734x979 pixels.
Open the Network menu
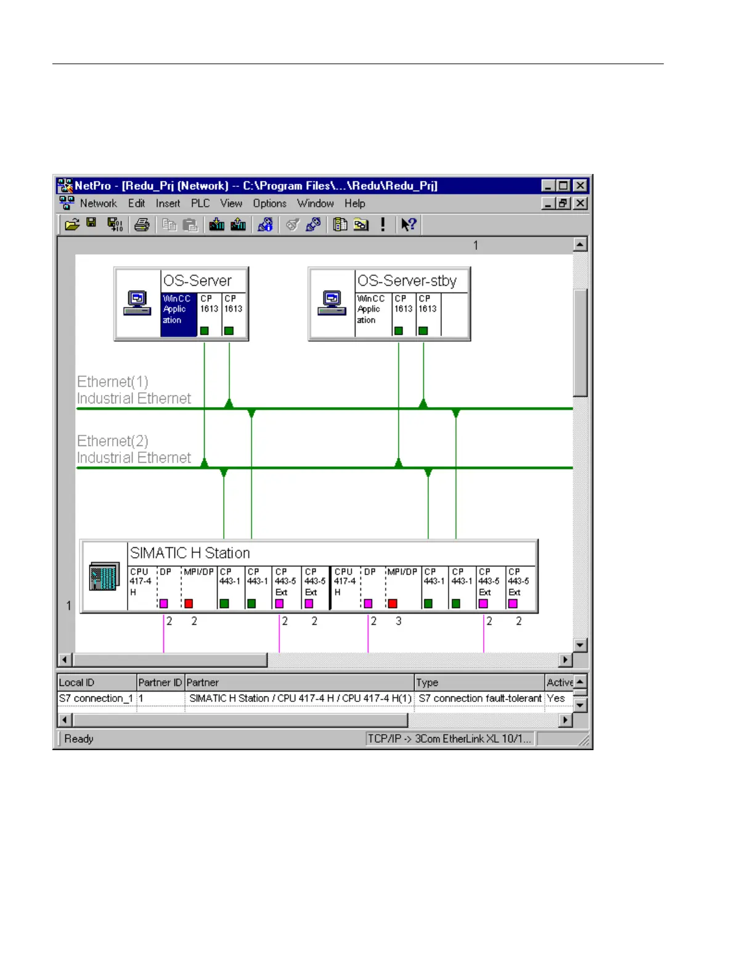(98, 204)
